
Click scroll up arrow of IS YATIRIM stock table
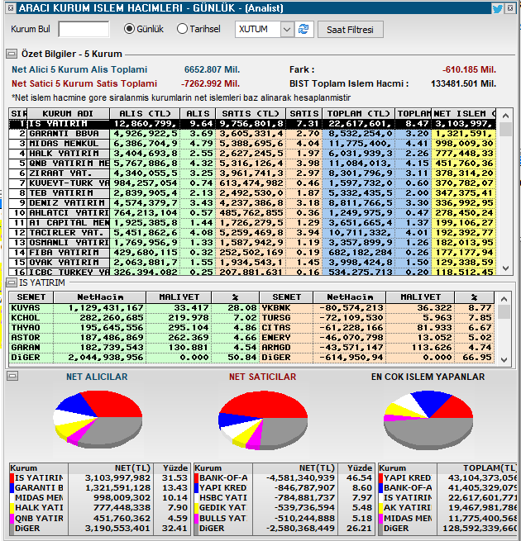pyautogui.click(x=504, y=299)
